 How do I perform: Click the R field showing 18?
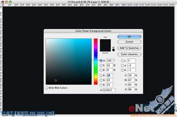pyautogui.click(x=110, y=75)
